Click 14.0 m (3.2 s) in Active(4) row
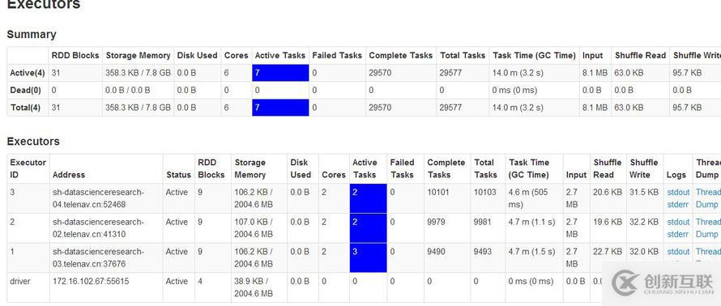This screenshot has width=721, height=306. (x=518, y=73)
